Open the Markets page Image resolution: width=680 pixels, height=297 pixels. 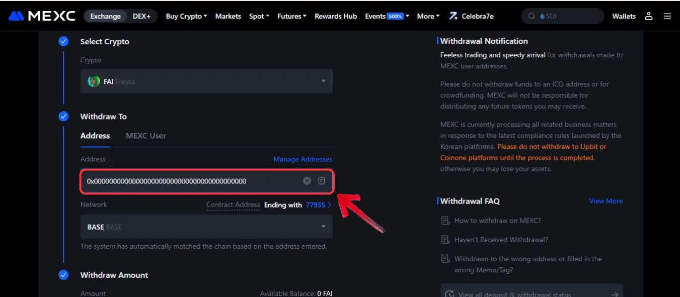coord(228,16)
